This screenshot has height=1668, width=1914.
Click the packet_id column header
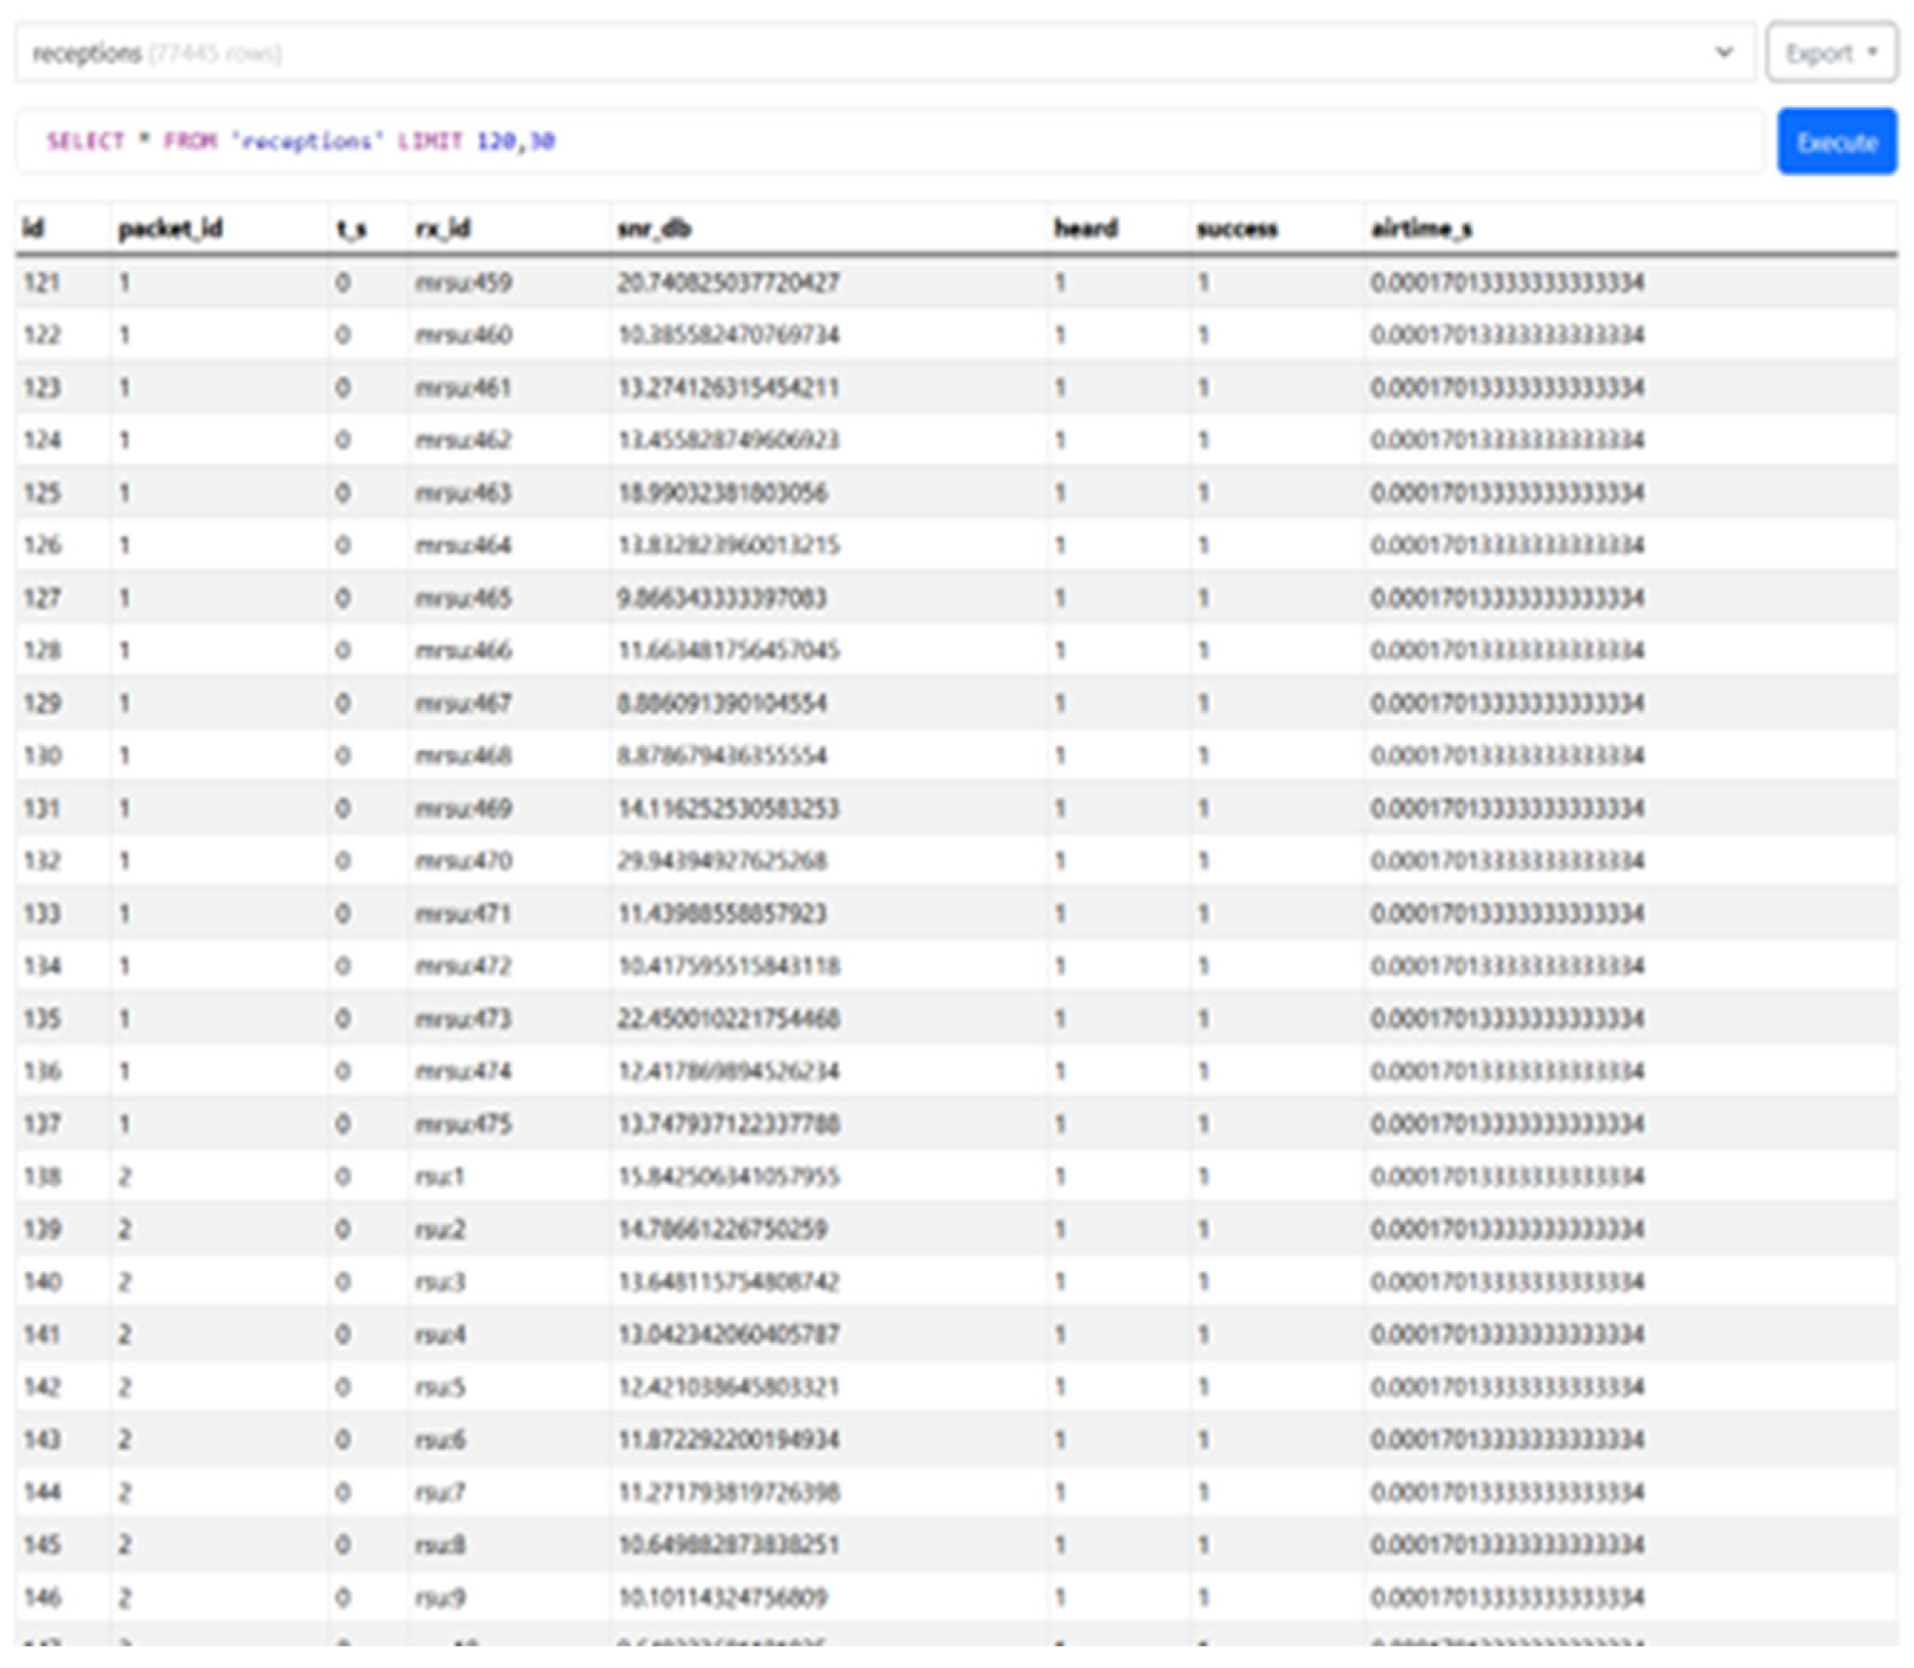(x=170, y=228)
